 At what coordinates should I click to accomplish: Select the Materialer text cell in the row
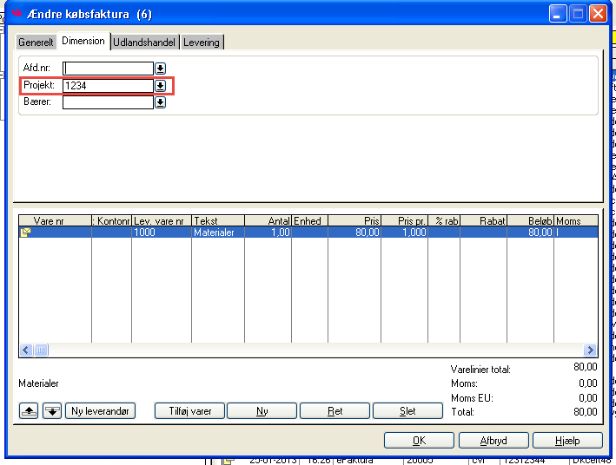tap(218, 232)
